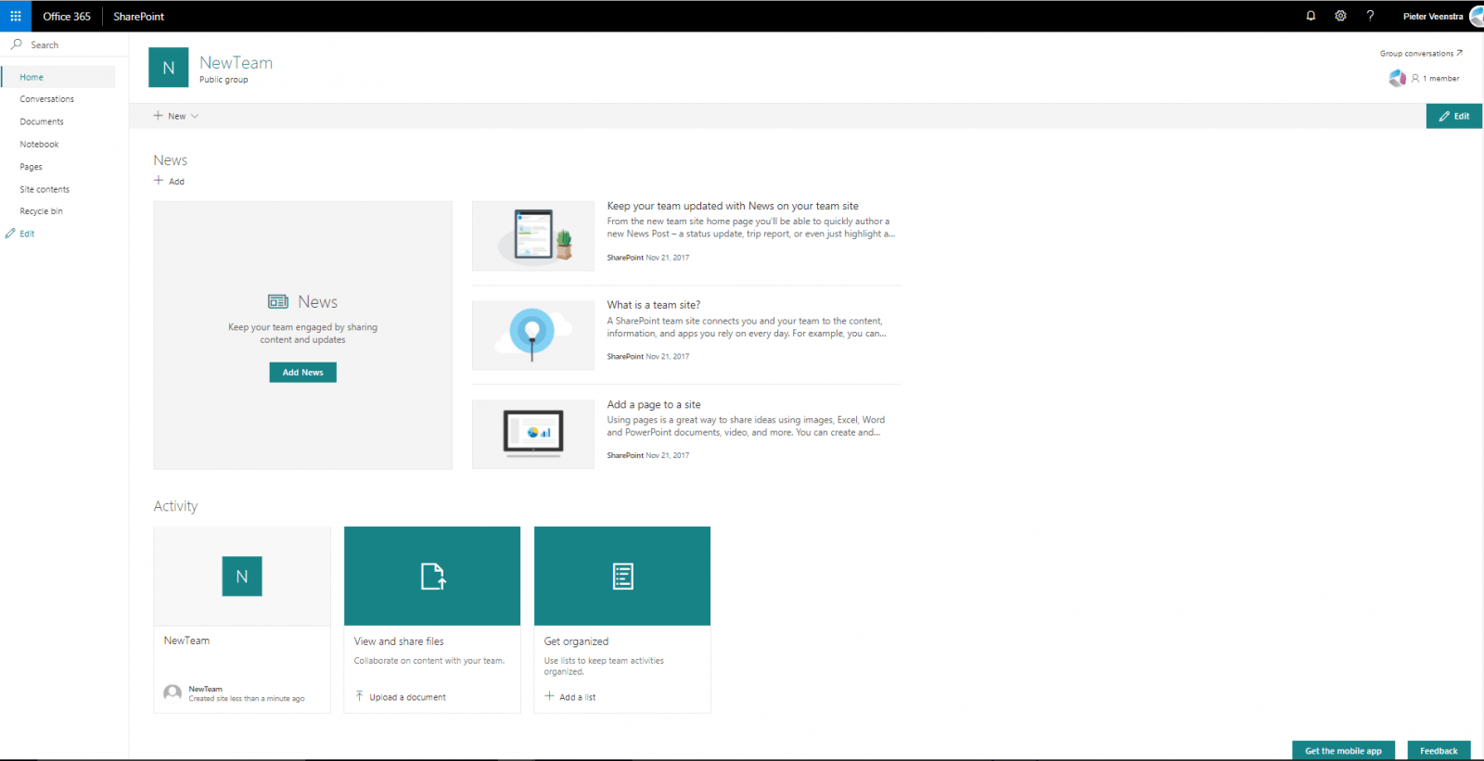The image size is (1484, 761).
Task: Click the Add News button
Action: [303, 373]
